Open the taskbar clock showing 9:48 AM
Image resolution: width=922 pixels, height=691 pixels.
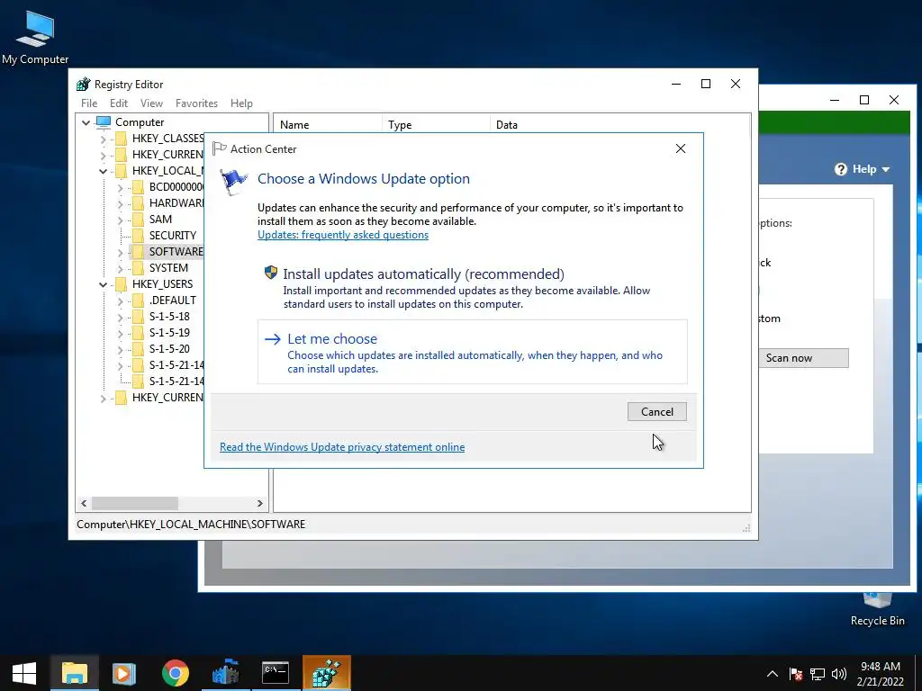(881, 674)
